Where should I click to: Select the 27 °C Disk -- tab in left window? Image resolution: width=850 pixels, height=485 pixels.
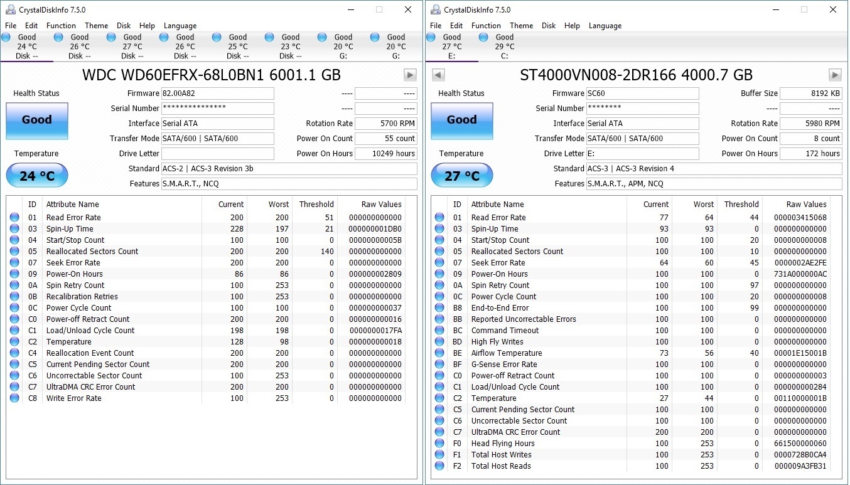tap(132, 46)
